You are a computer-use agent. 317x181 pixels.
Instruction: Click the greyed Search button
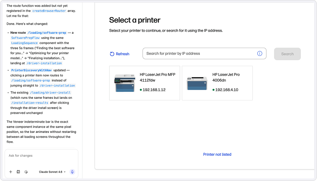click(x=287, y=54)
